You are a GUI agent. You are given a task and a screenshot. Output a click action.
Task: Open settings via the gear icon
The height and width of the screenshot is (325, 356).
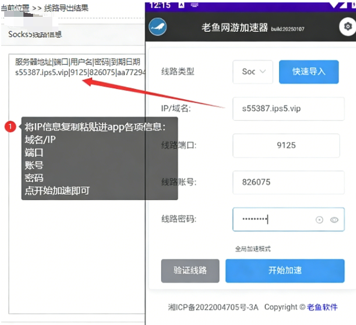coord(348,27)
